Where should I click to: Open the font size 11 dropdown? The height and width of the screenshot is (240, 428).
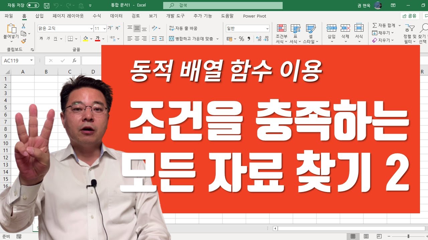click(x=104, y=29)
